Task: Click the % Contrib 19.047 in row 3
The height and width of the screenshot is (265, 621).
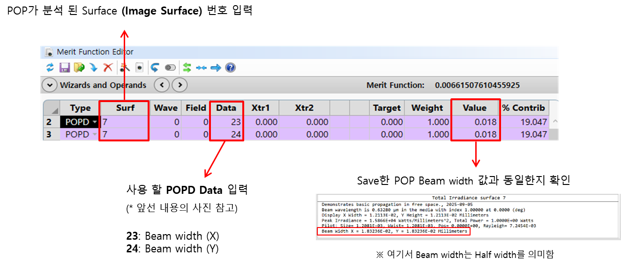Action: (x=524, y=134)
